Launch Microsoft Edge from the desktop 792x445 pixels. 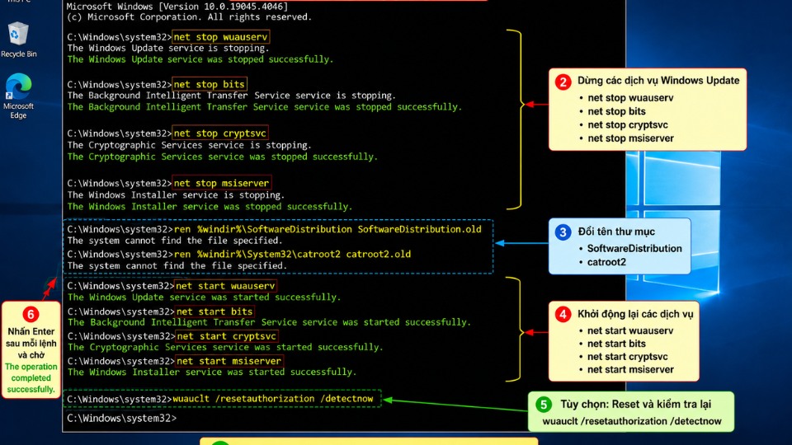click(18, 96)
